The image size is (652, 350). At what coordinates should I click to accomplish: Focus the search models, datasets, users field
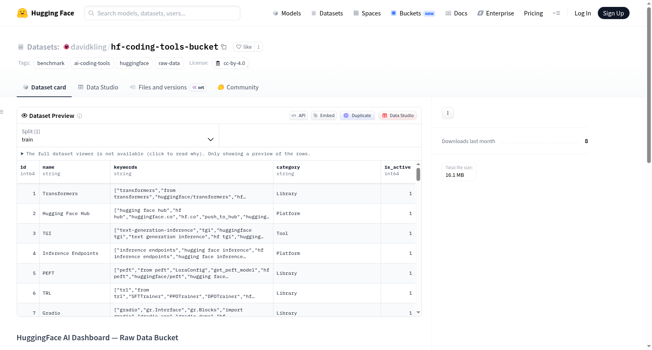(162, 13)
